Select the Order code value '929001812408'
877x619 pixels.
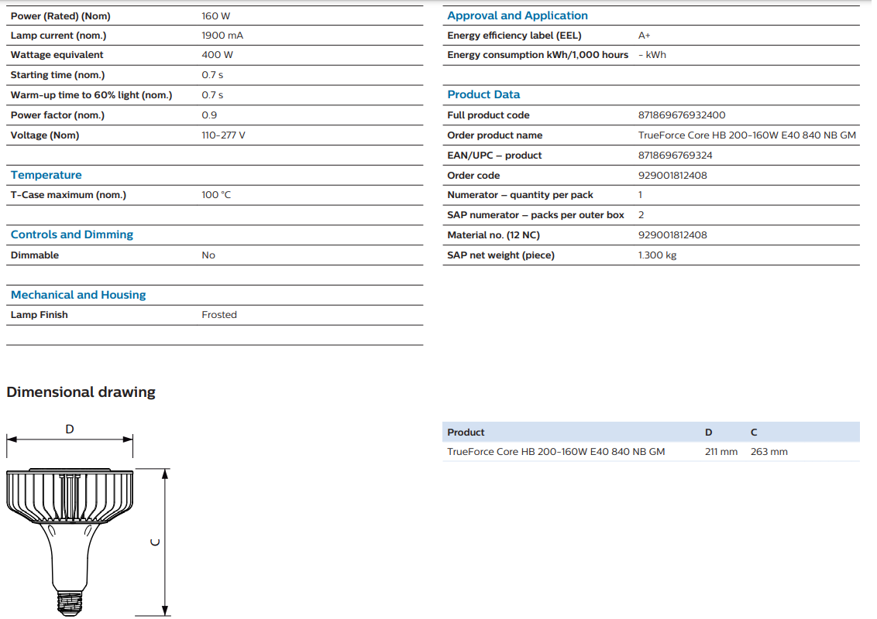[672, 176]
